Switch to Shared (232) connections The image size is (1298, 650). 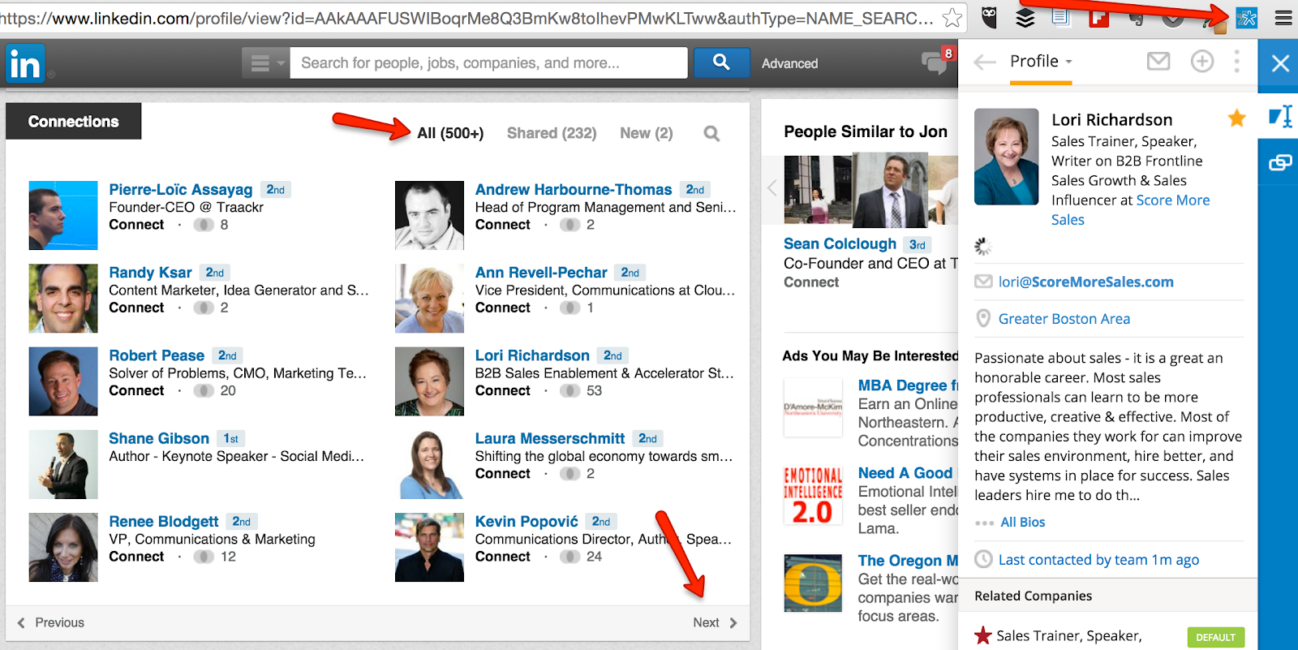point(552,133)
